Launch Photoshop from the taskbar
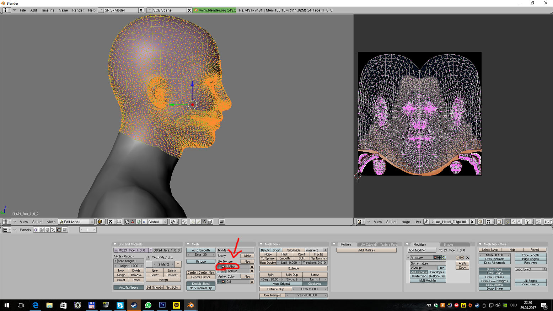Viewport: 553px width, 311px height. coord(163,305)
